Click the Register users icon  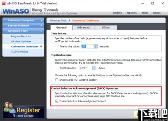(x=9, y=108)
